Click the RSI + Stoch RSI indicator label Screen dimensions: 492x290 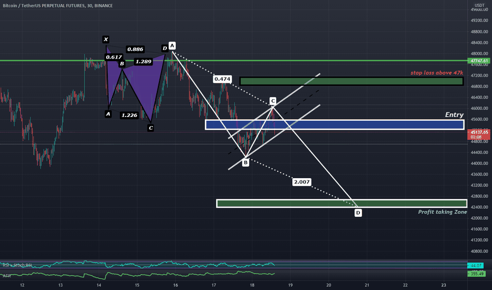17,265
